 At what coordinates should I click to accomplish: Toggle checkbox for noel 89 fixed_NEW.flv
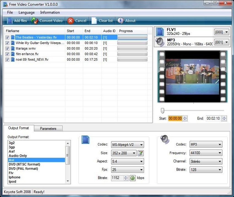[x=7, y=60]
